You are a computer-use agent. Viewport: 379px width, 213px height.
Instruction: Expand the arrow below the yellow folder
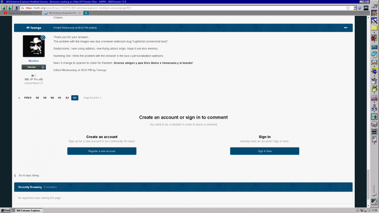pos(374,33)
